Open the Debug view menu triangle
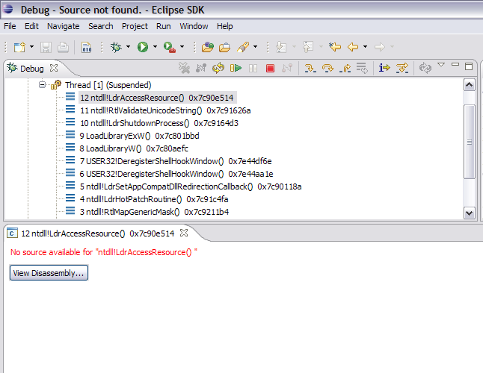The width and height of the screenshot is (483, 373). pos(441,64)
